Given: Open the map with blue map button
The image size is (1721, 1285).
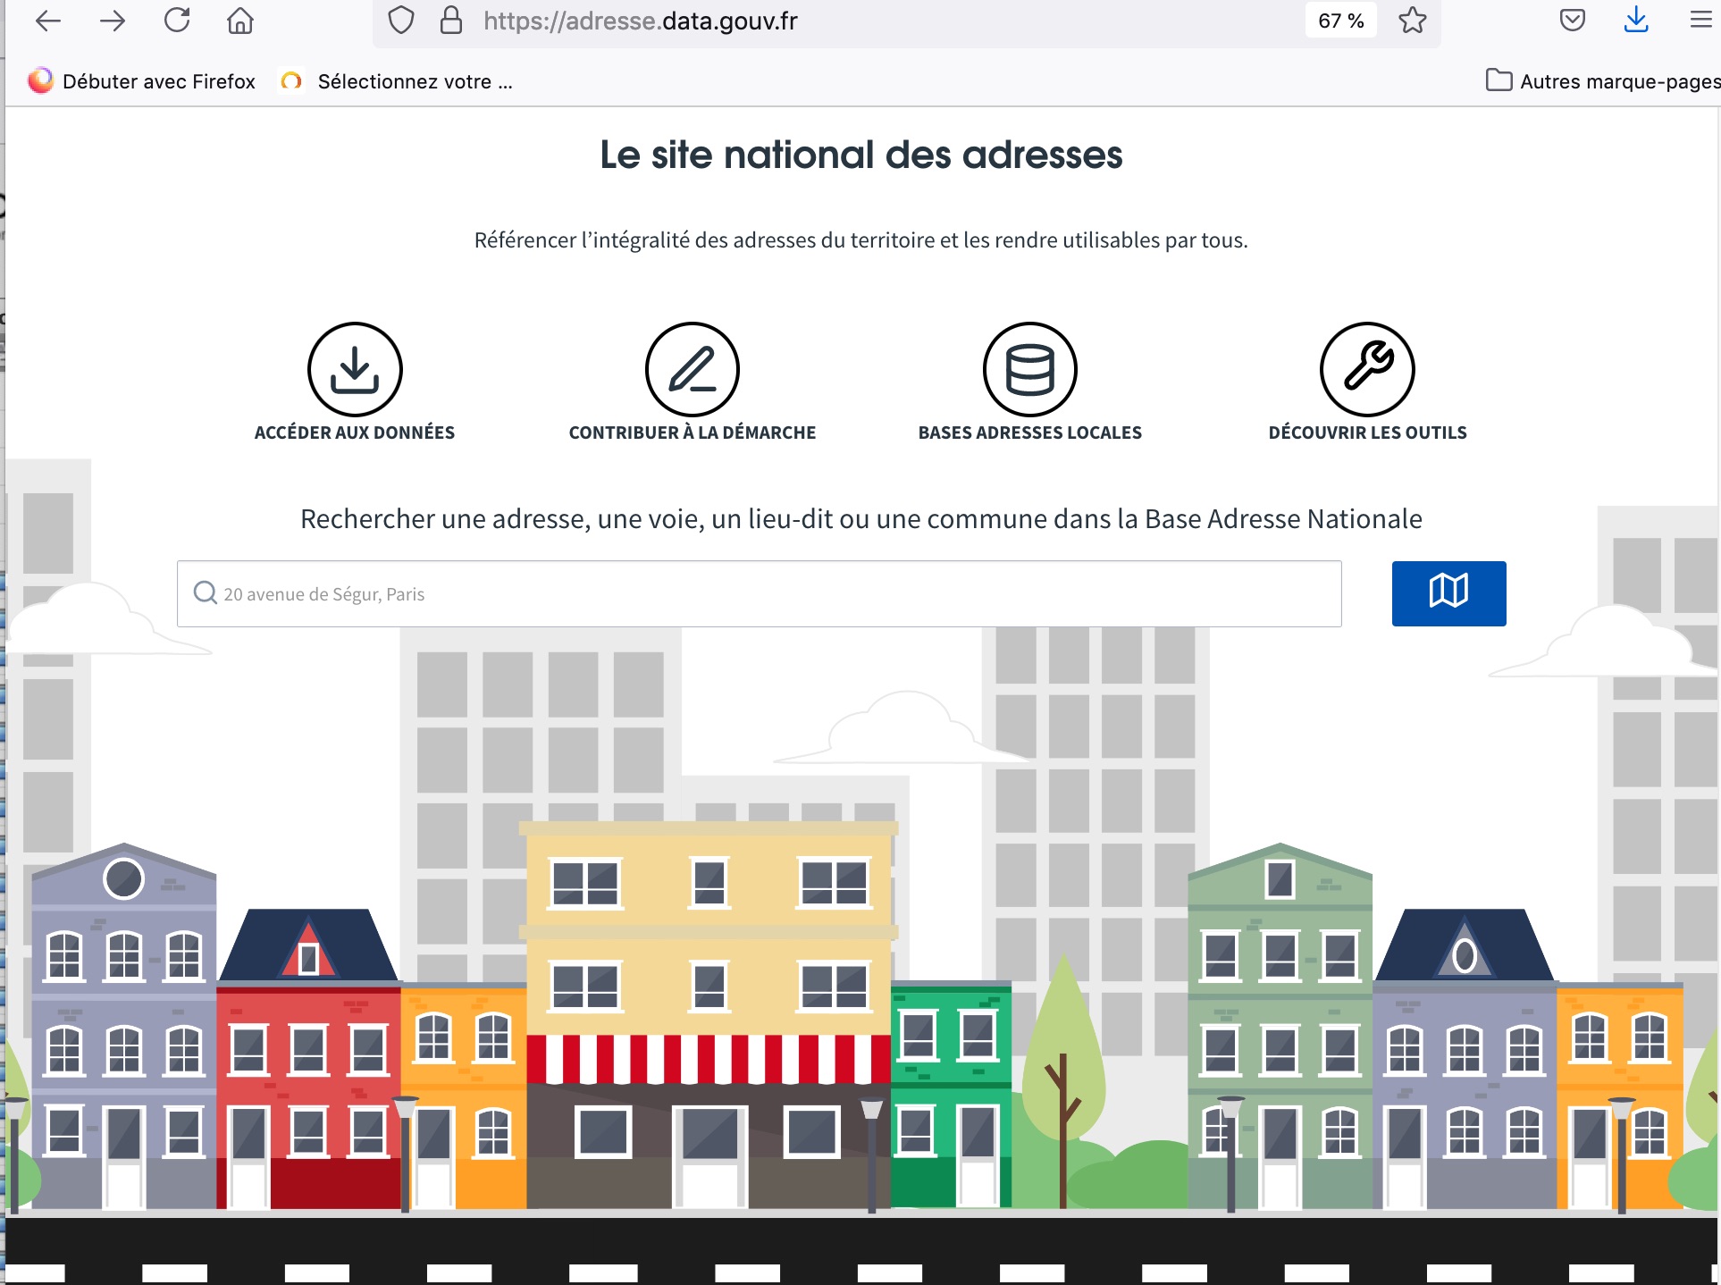Looking at the screenshot, I should click(1448, 593).
